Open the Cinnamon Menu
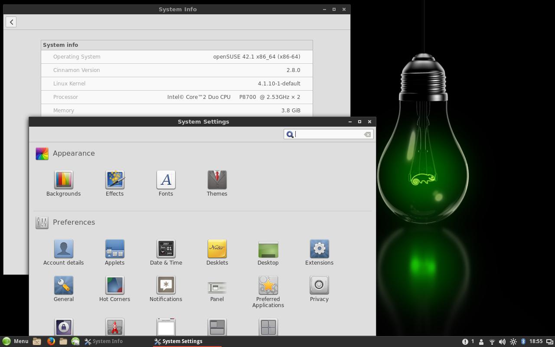The image size is (555, 347). (16, 341)
